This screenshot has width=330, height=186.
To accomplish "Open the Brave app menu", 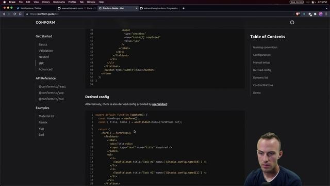I will click(x=12, y=2).
